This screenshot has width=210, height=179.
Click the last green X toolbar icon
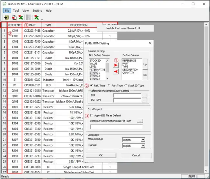click(36, 18)
